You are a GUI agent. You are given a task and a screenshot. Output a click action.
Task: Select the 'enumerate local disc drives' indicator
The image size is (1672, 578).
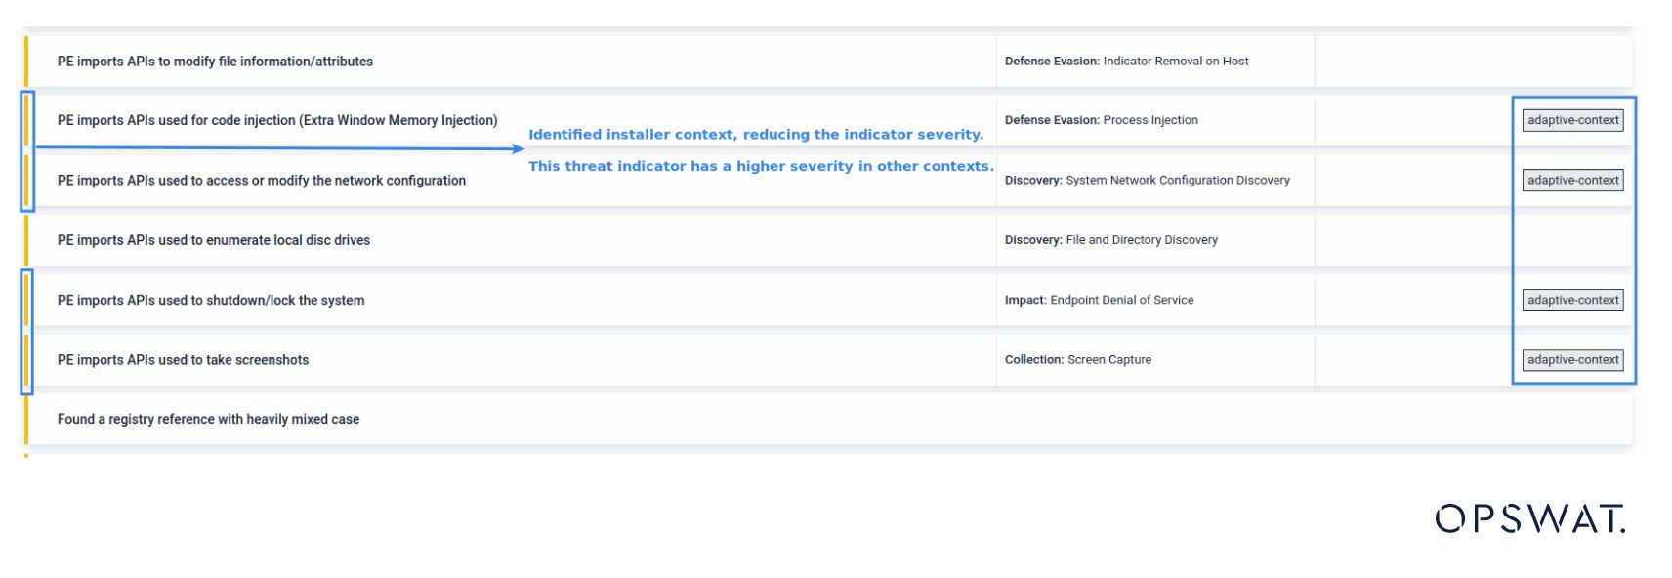point(213,240)
